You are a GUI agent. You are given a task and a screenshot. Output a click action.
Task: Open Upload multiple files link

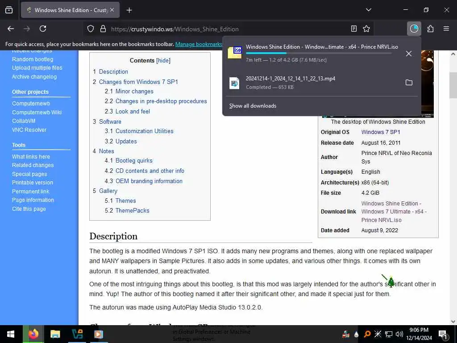[37, 68]
